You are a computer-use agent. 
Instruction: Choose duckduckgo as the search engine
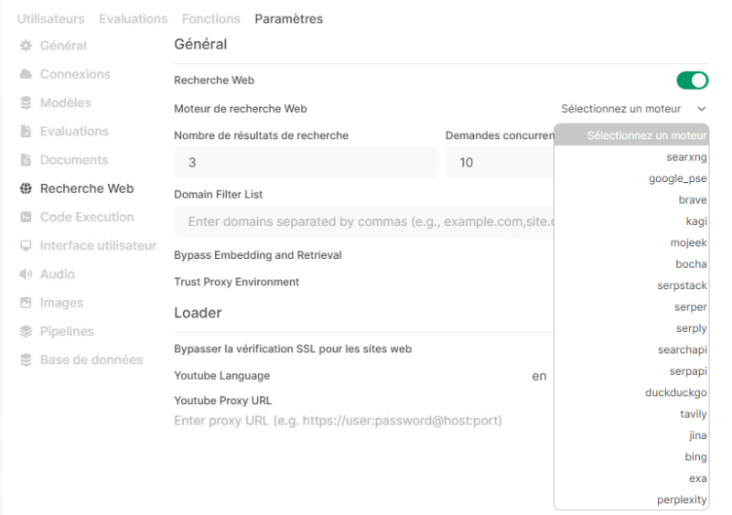click(x=675, y=393)
